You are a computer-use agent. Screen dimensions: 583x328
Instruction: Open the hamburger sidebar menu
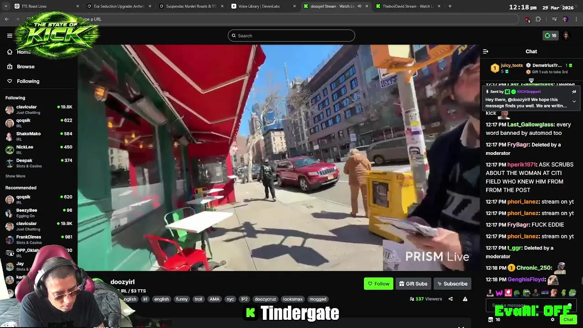tap(10, 36)
